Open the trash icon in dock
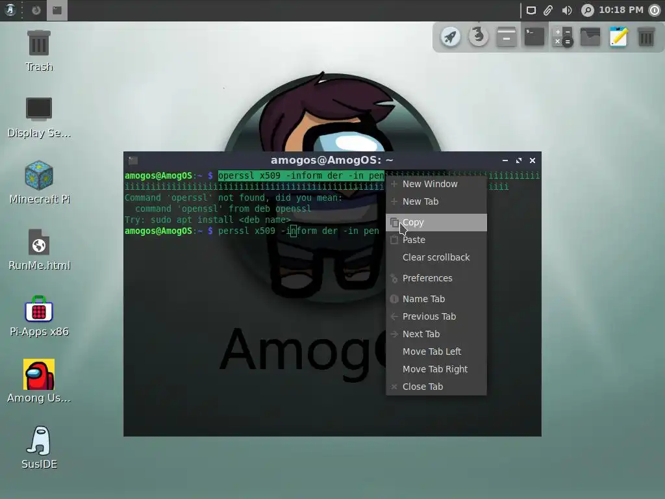The width and height of the screenshot is (665, 499). (646, 37)
